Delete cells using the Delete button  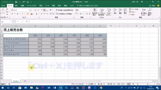(120, 12)
